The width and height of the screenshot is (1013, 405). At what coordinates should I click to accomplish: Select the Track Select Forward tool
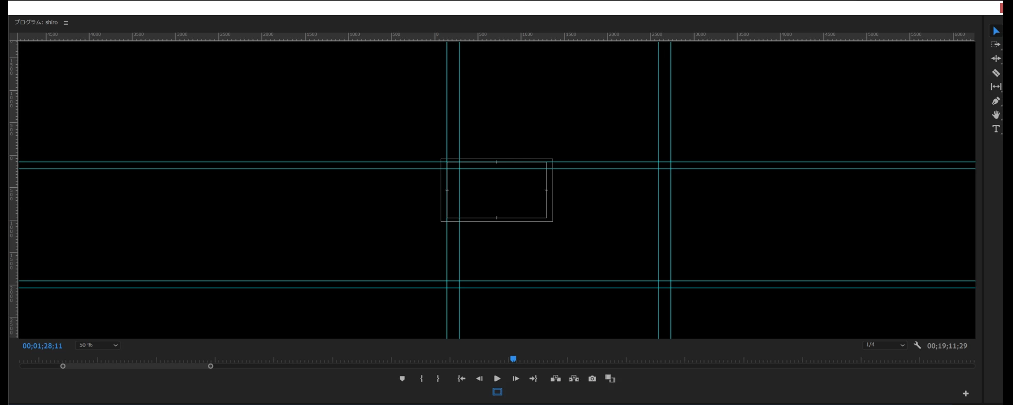click(995, 45)
